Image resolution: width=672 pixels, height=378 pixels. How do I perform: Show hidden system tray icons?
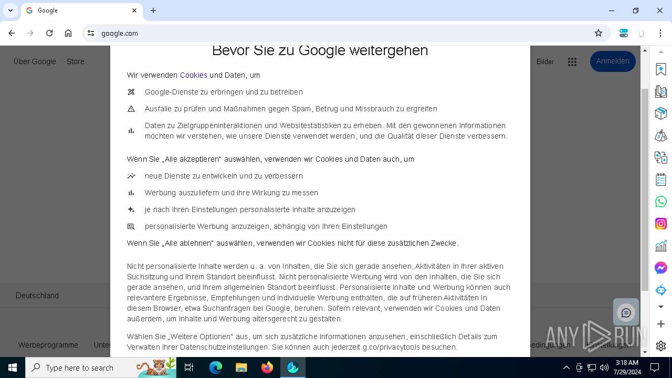pyautogui.click(x=566, y=367)
